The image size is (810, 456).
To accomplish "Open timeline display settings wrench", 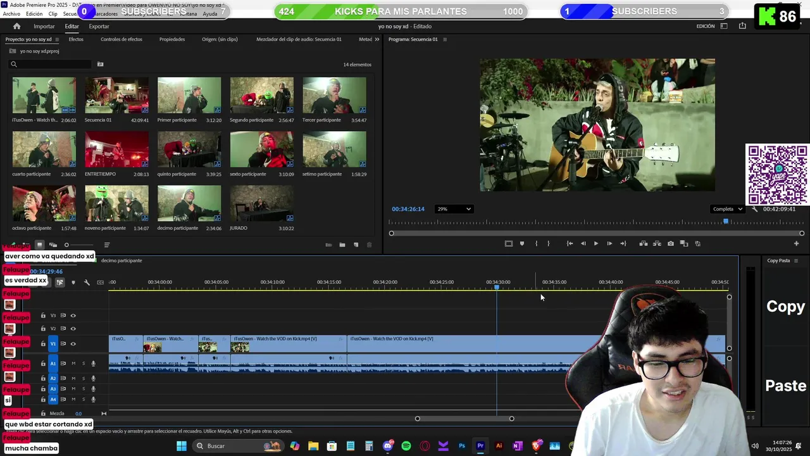I will click(x=87, y=282).
